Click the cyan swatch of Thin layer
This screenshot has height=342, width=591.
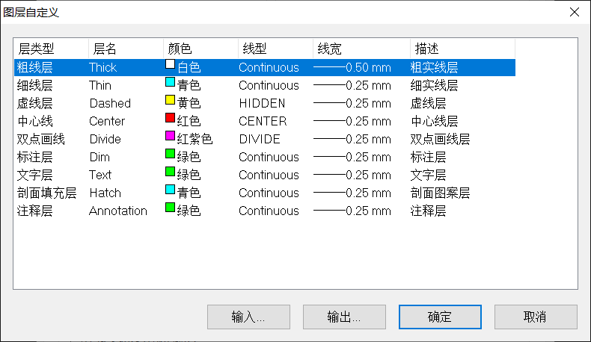(170, 82)
